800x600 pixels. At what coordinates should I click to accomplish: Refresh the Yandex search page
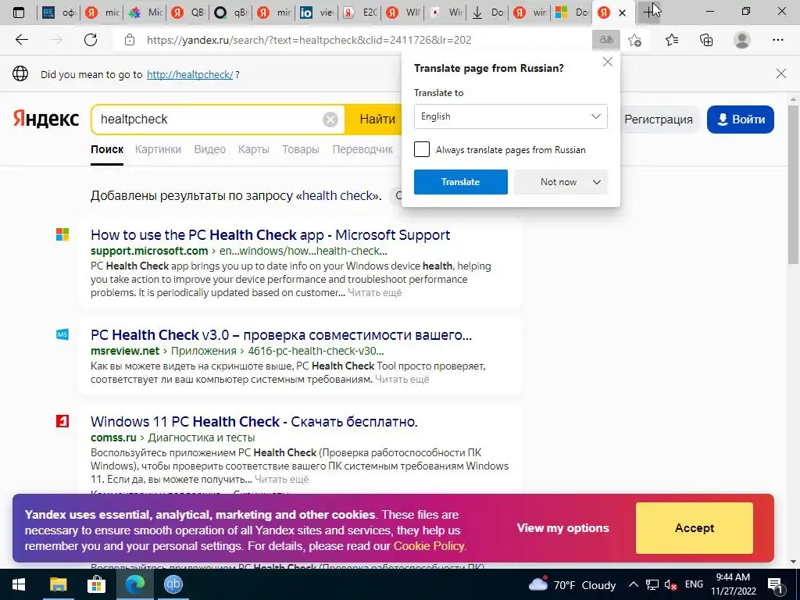coord(91,40)
